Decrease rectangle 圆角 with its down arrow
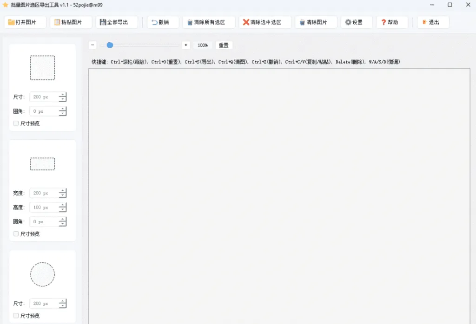This screenshot has height=324, width=476. click(x=64, y=223)
